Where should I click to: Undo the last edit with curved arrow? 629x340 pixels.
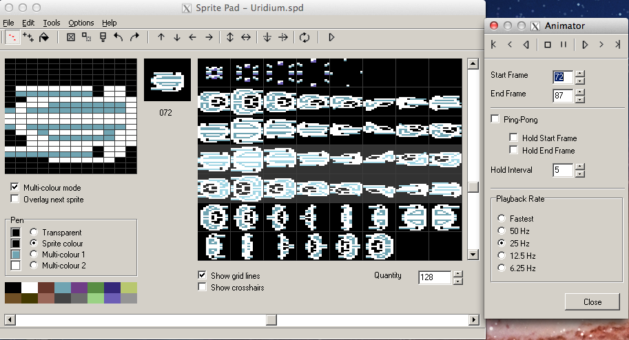point(118,37)
